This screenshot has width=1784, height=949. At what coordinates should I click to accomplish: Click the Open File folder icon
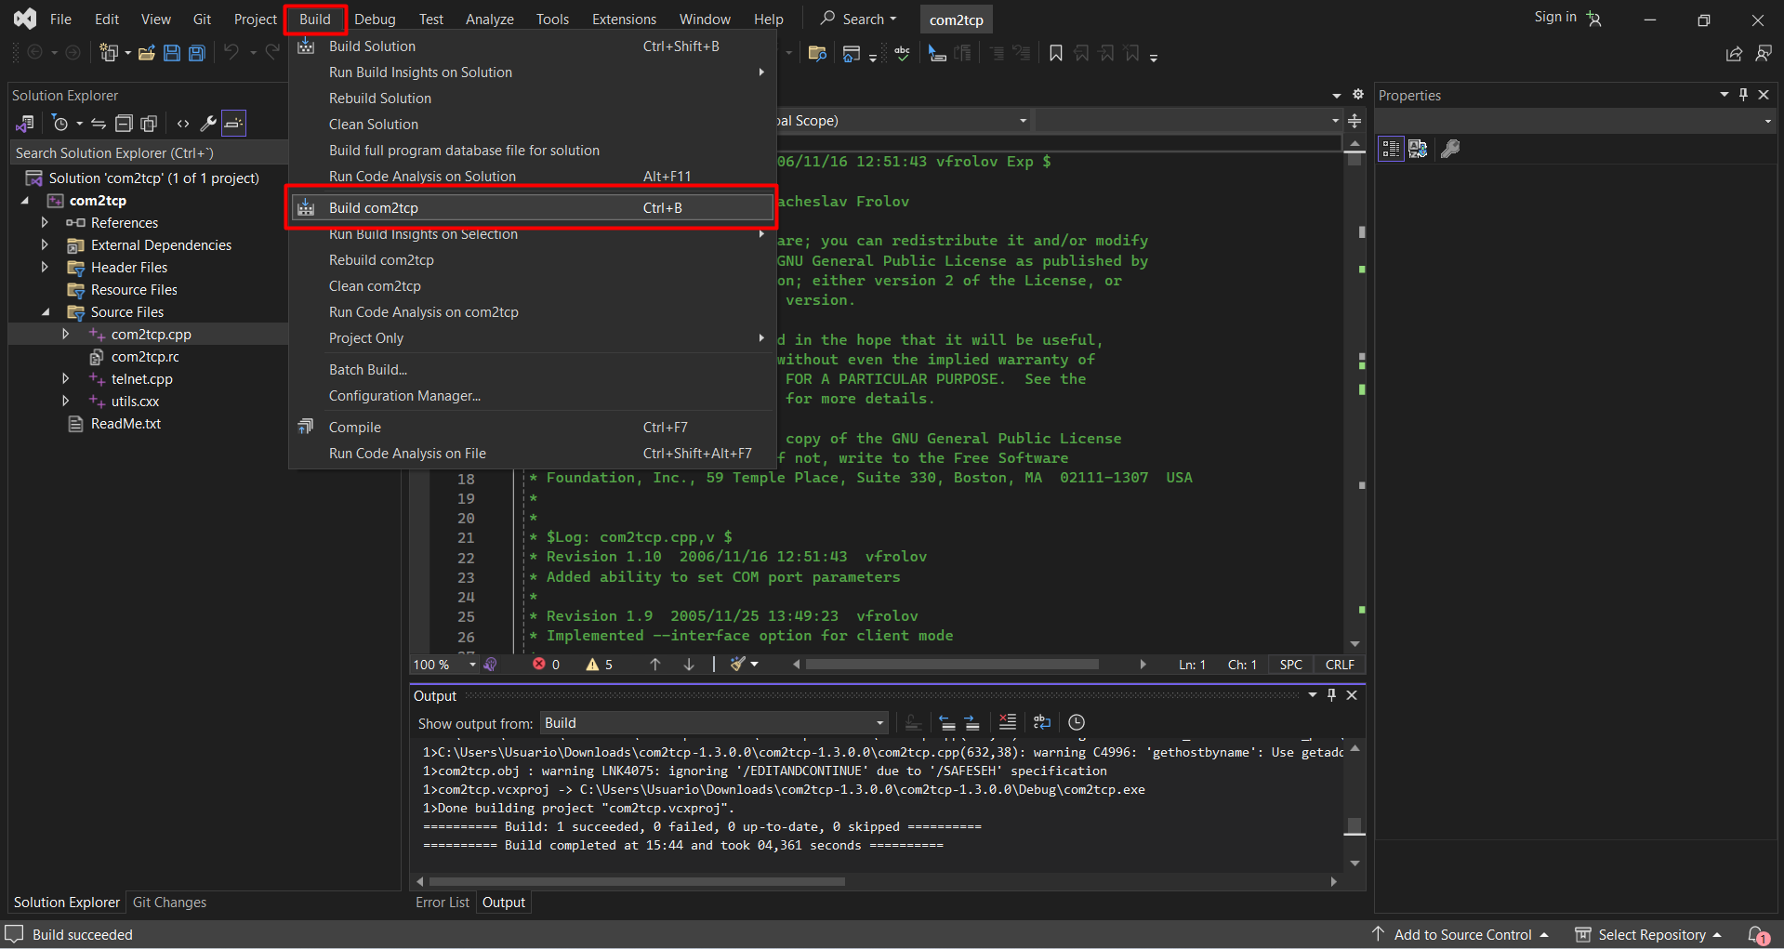coord(146,53)
